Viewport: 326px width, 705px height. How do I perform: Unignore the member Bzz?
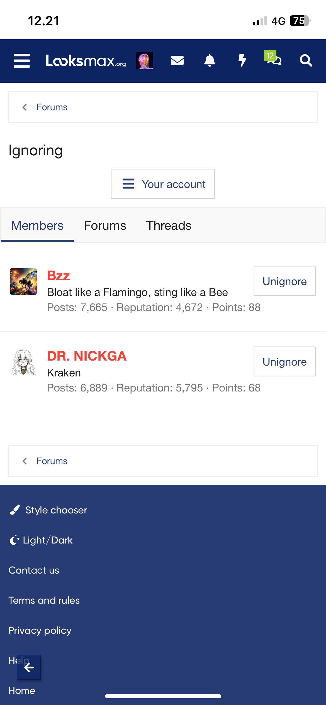(x=284, y=281)
